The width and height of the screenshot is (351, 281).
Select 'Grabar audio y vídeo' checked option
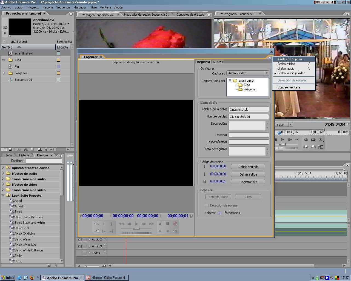pos(291,73)
